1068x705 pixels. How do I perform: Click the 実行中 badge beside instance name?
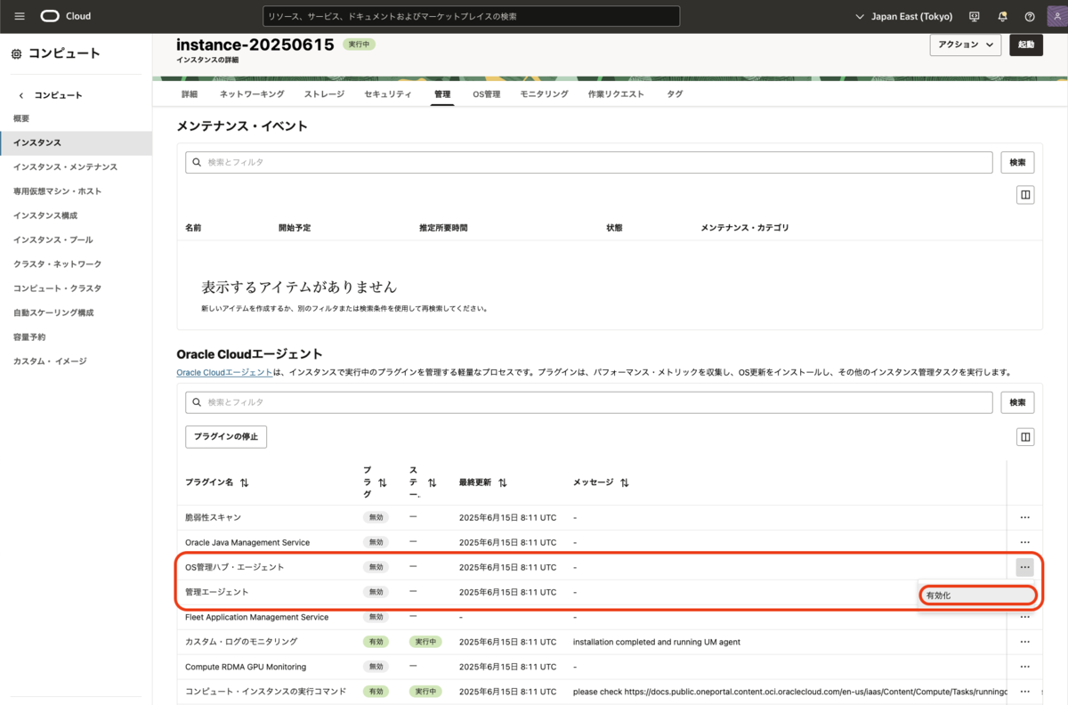coord(359,44)
